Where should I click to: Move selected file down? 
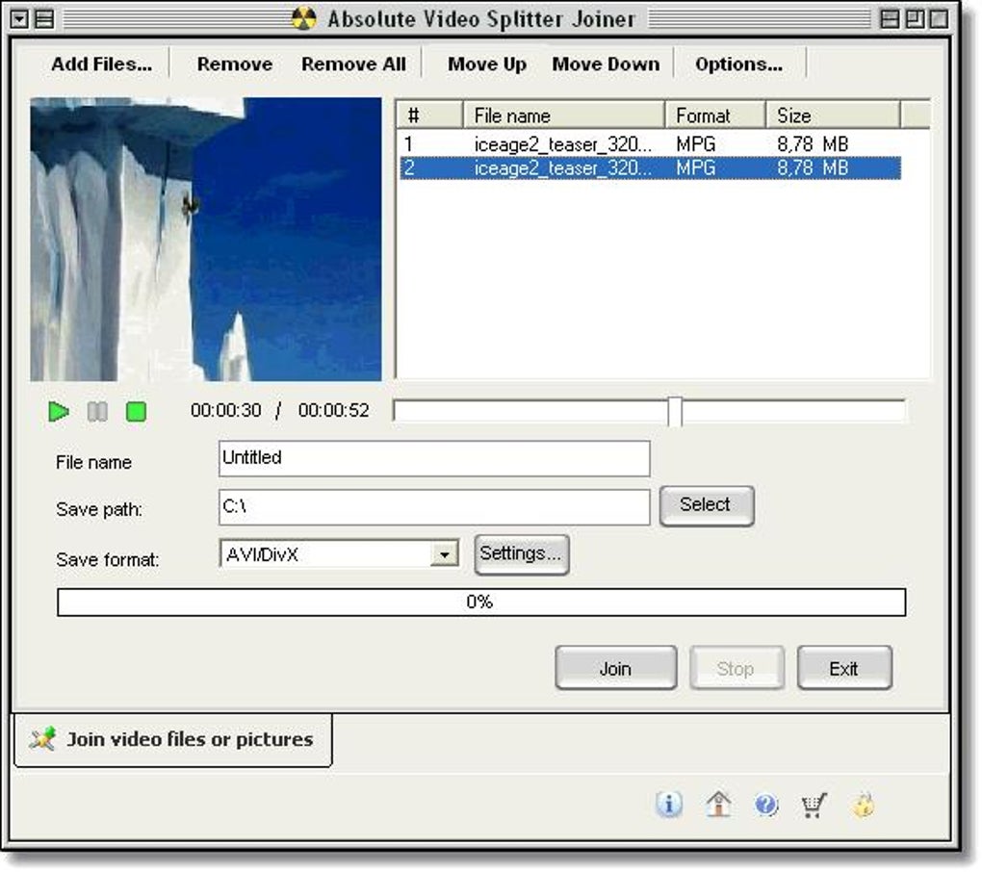coord(605,64)
